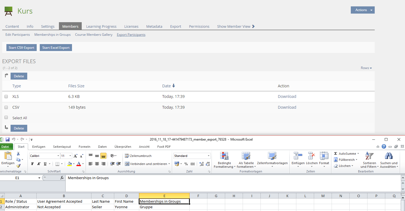Click the Excel save icon
The height and width of the screenshot is (211, 405).
point(8,139)
